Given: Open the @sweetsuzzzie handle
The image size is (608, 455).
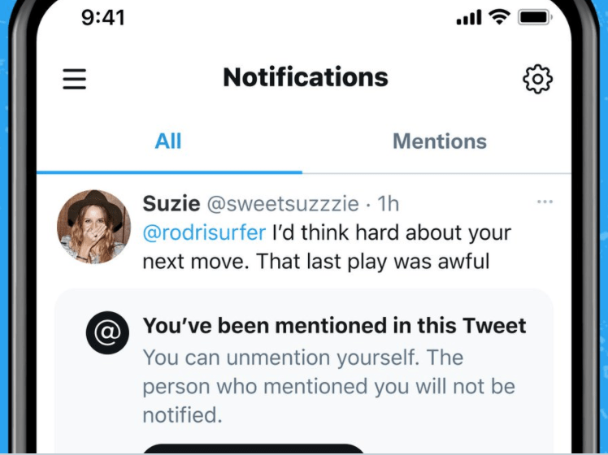Looking at the screenshot, I should point(283,204).
